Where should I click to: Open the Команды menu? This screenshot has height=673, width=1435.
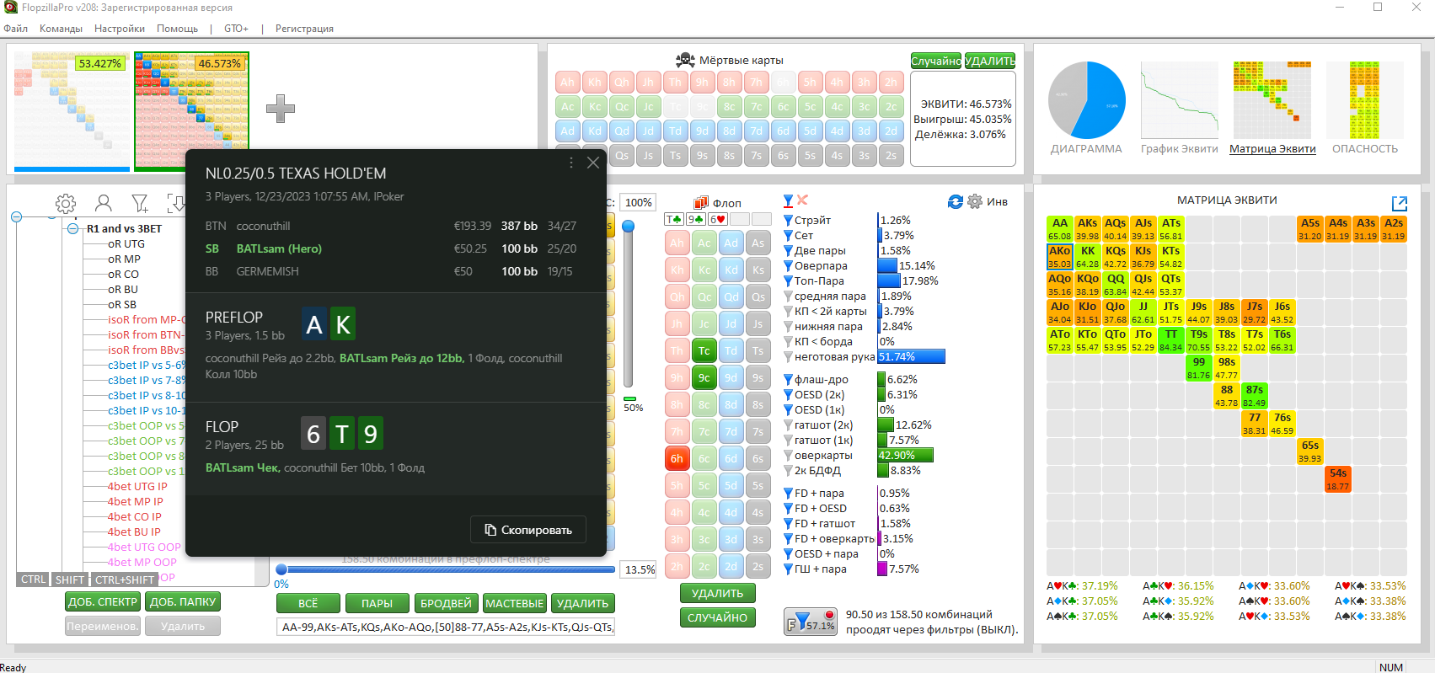point(61,28)
